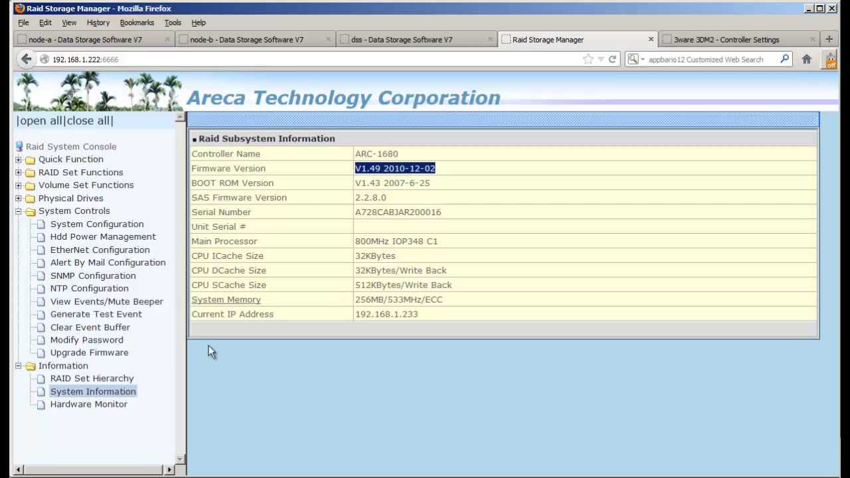Open the History menu
This screenshot has width=850, height=478.
point(98,23)
